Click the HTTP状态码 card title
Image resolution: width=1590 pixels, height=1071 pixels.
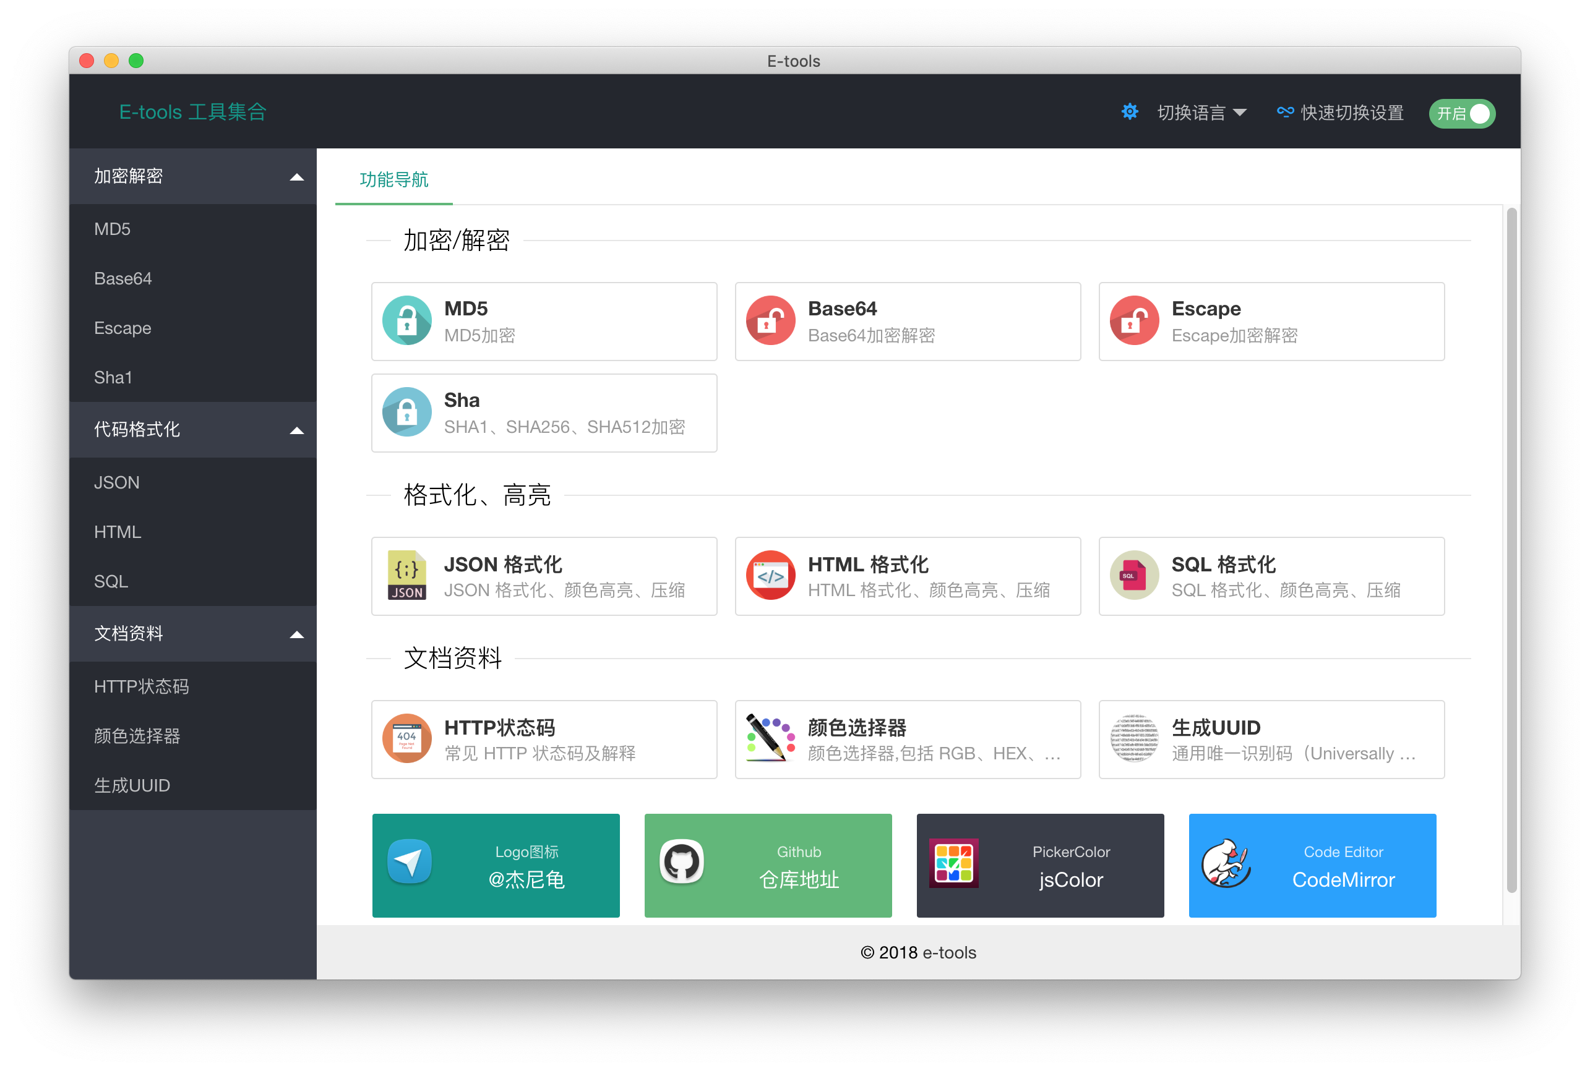499,727
